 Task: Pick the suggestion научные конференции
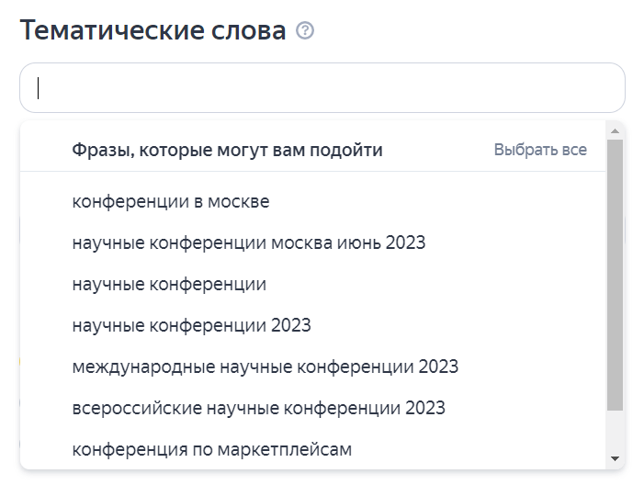[x=169, y=284]
